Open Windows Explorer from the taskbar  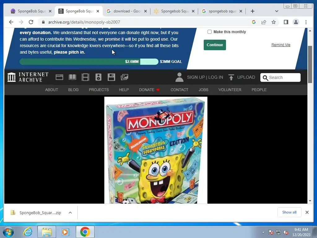pyautogui.click(x=47, y=232)
